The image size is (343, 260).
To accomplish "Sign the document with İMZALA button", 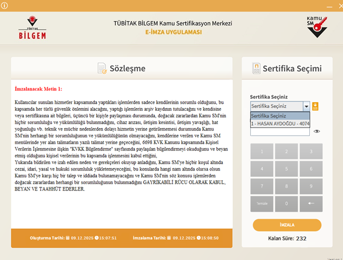I will tap(287, 225).
